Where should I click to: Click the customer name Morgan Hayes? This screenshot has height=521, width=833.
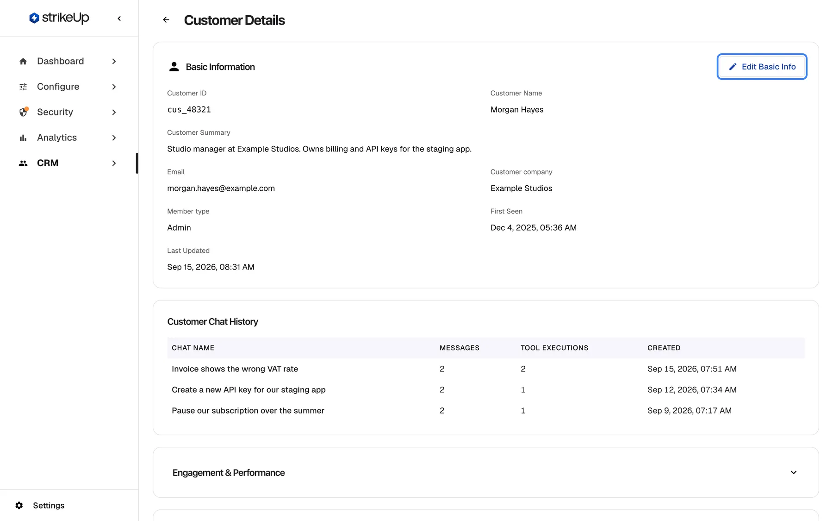[x=517, y=110]
